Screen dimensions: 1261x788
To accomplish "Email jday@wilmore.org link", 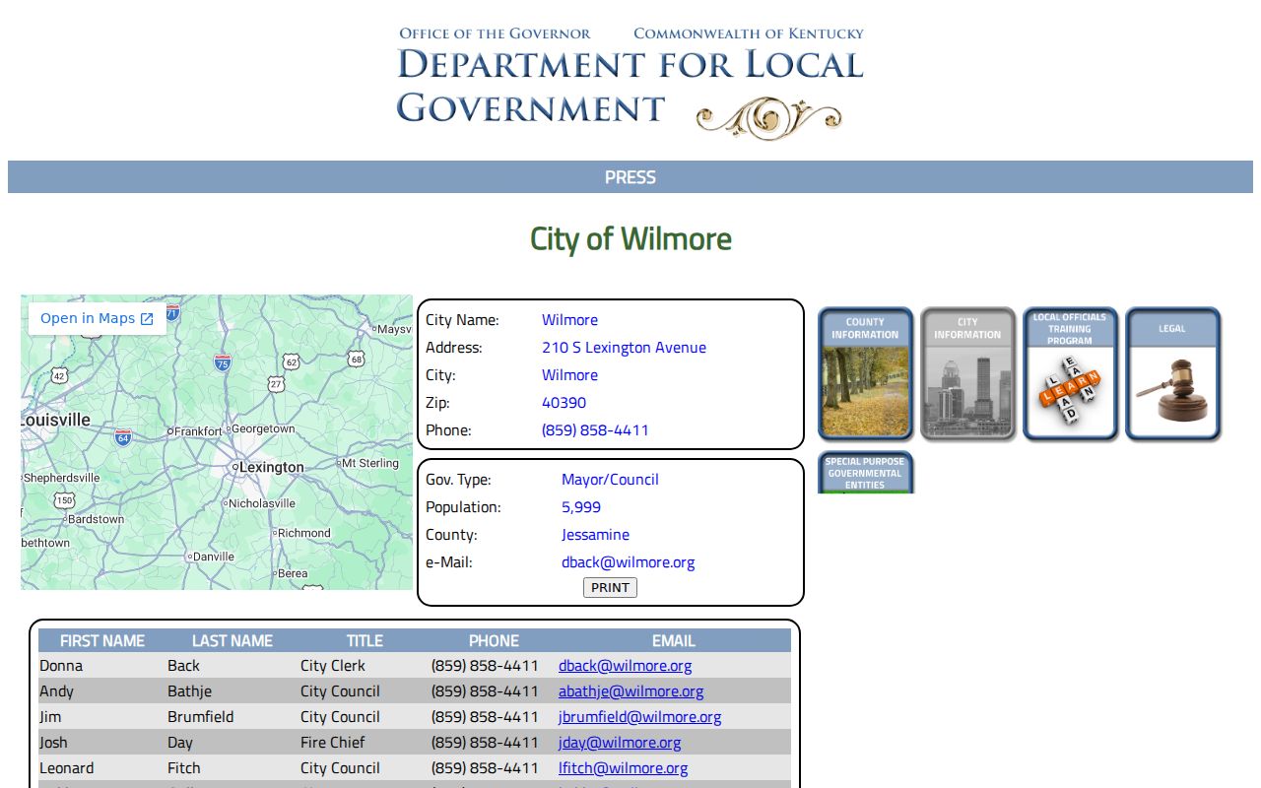I will pyautogui.click(x=620, y=743).
